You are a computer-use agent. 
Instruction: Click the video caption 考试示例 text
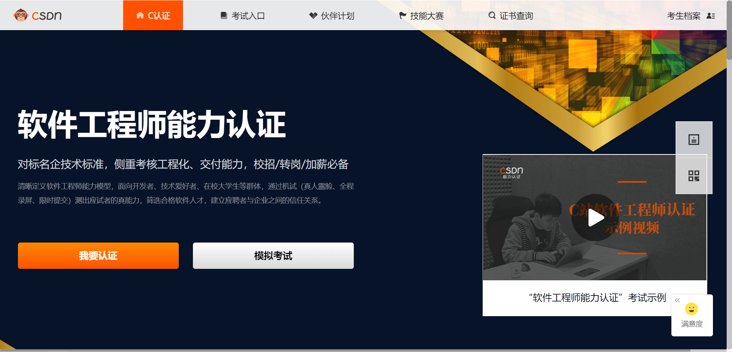click(x=647, y=297)
